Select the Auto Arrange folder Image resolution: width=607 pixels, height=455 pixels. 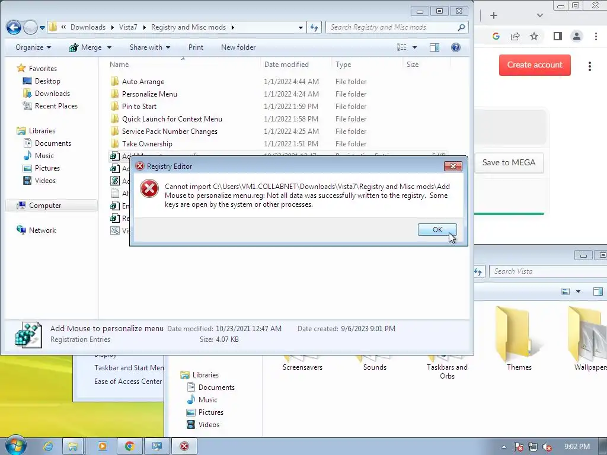(143, 82)
